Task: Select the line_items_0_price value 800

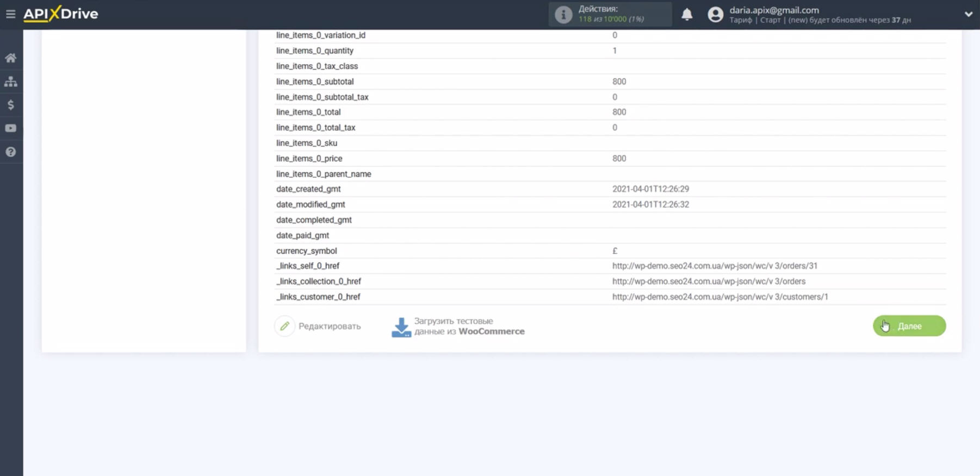Action: point(619,159)
